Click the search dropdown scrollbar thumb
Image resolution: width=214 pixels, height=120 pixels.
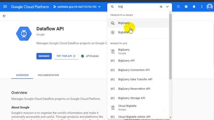point(170,46)
